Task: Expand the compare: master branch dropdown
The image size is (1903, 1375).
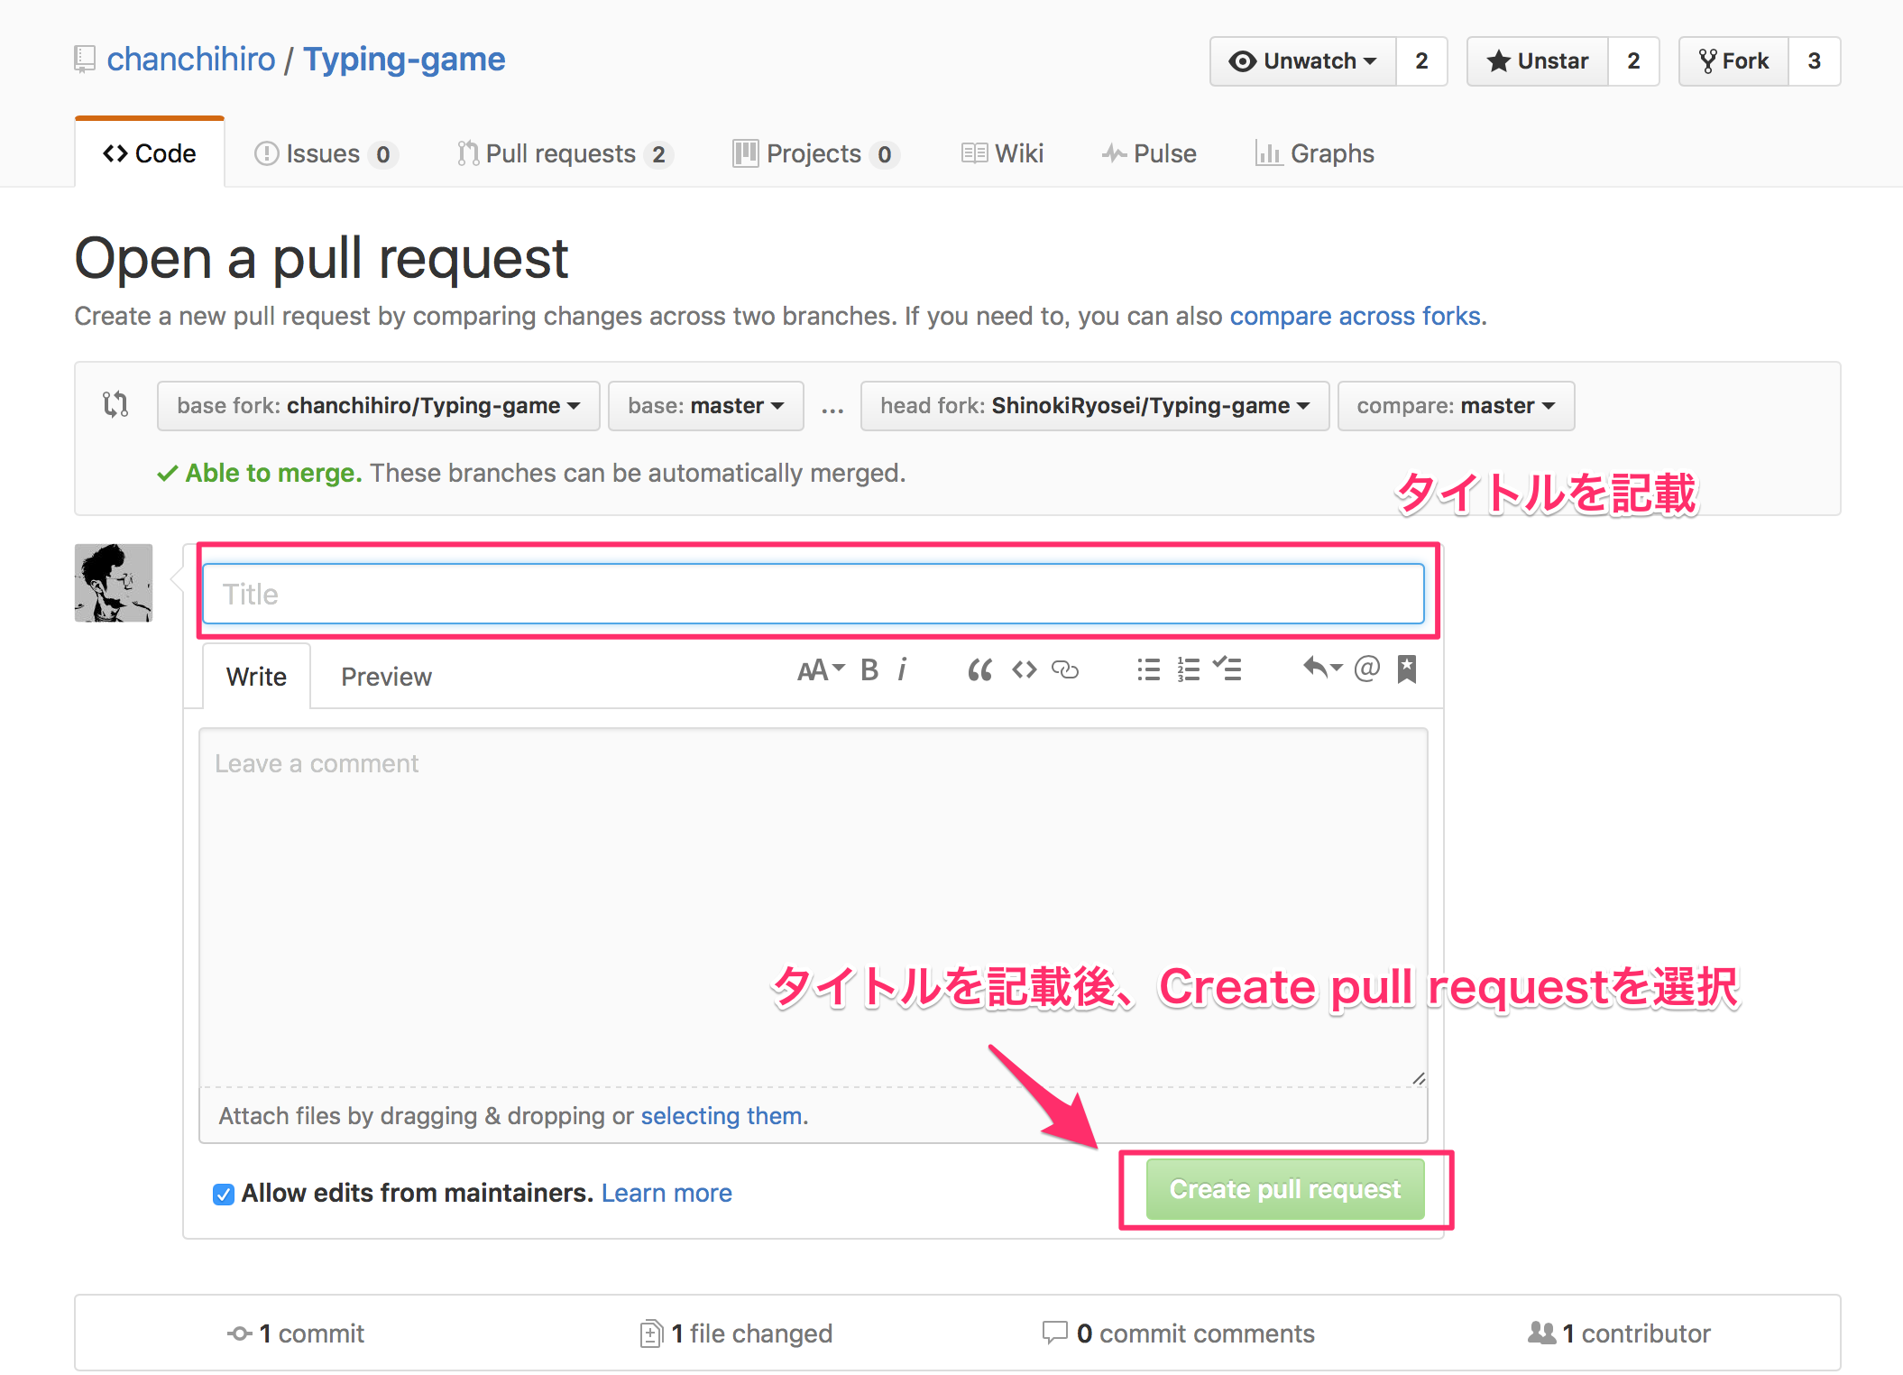Action: (x=1455, y=406)
